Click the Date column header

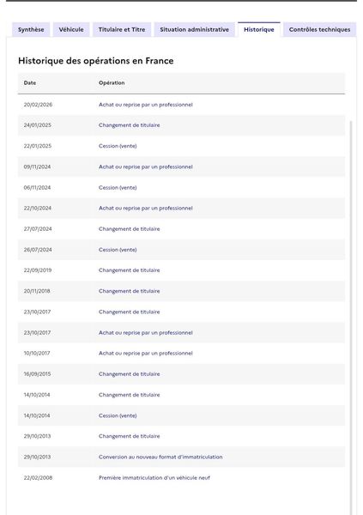coord(30,82)
